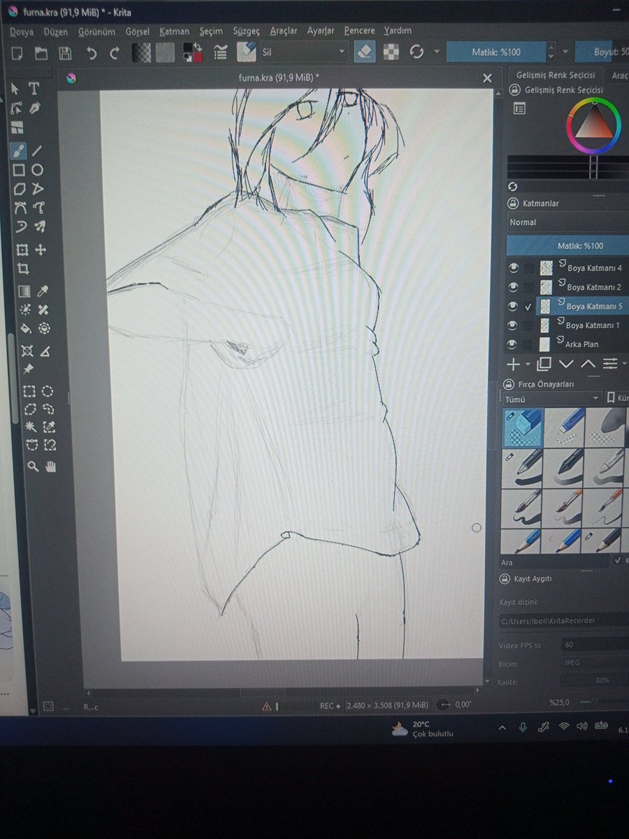Move layer down with chevron button

[566, 364]
